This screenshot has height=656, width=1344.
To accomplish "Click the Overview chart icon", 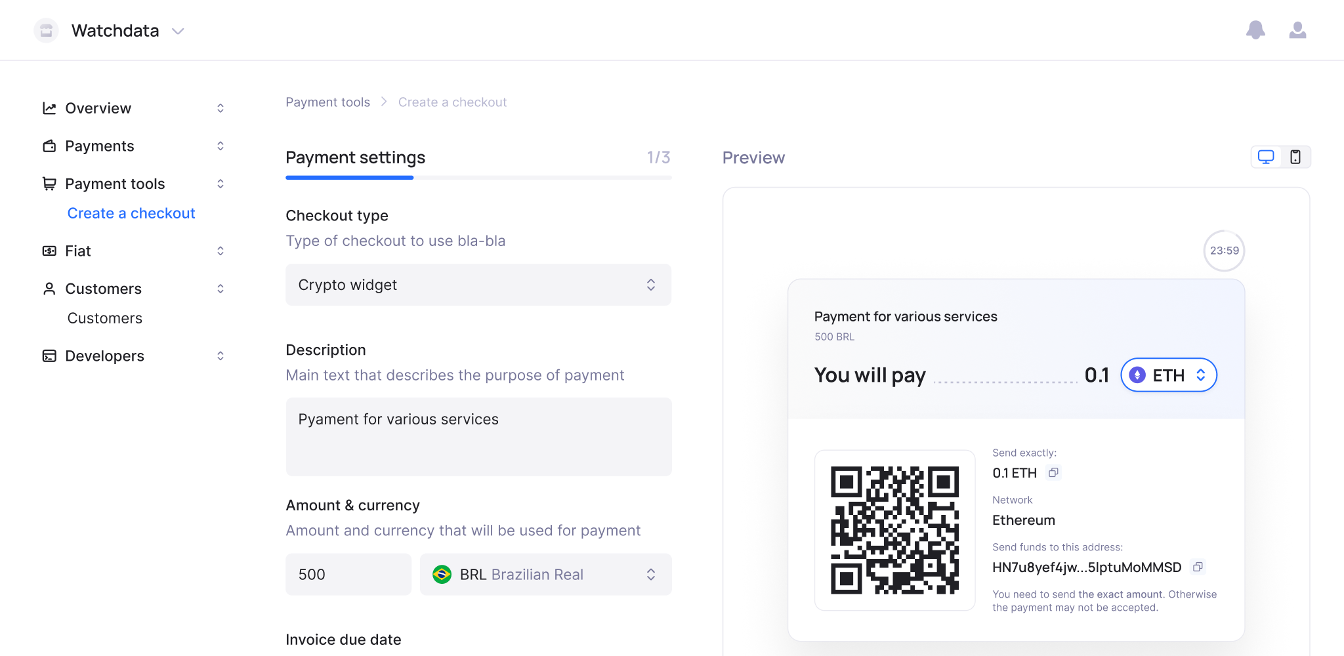I will [49, 108].
